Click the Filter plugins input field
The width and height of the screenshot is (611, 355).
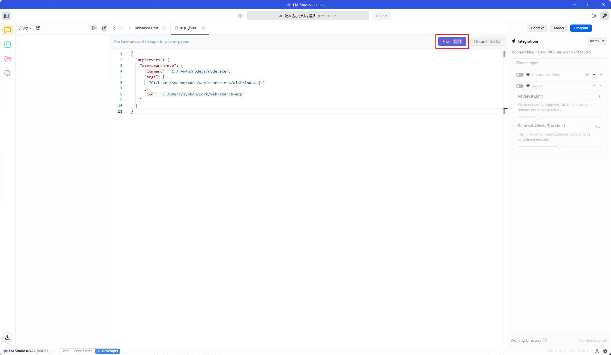click(559, 63)
